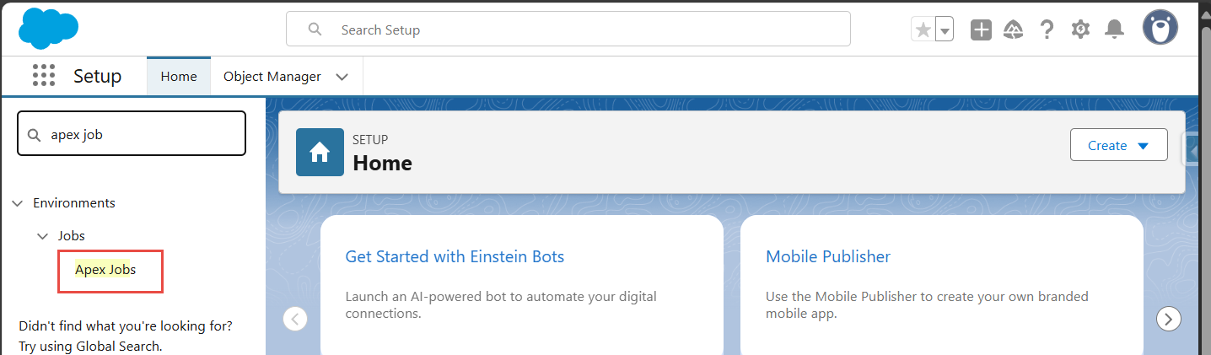Click the Setup app name label
This screenshot has height=355, width=1211.
coord(97,76)
